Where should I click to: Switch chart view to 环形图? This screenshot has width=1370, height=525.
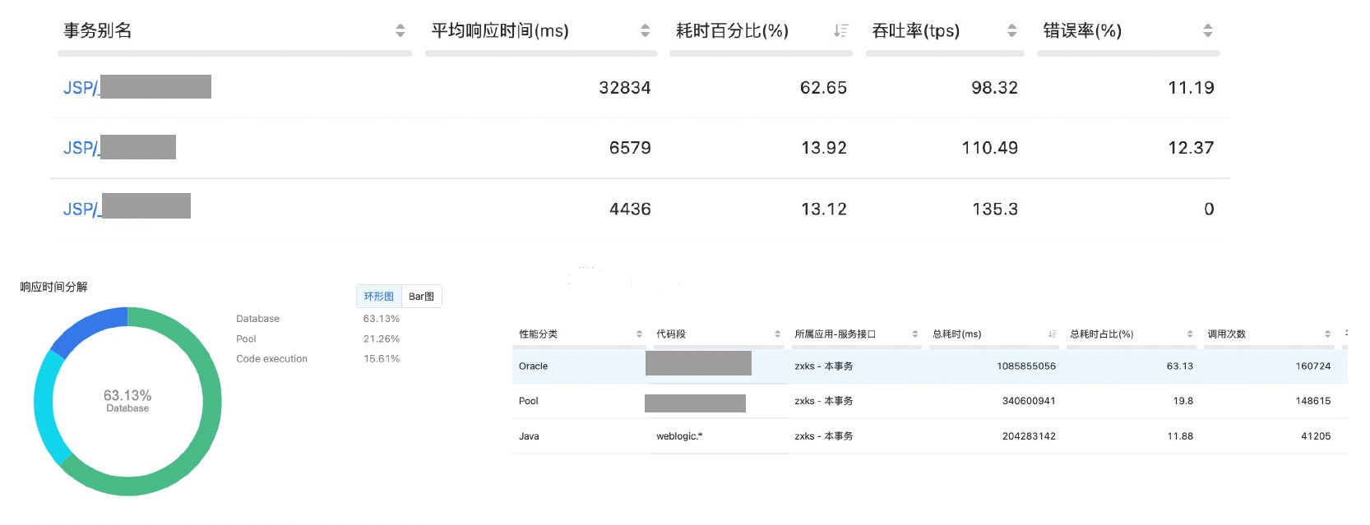tap(378, 297)
